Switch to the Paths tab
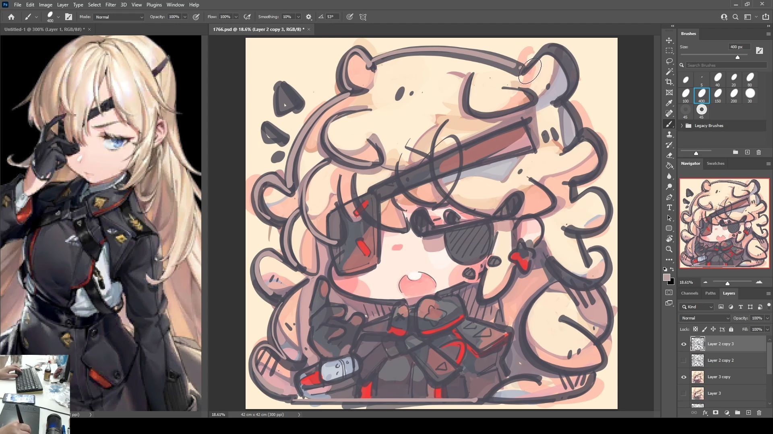The height and width of the screenshot is (434, 773). 710,293
